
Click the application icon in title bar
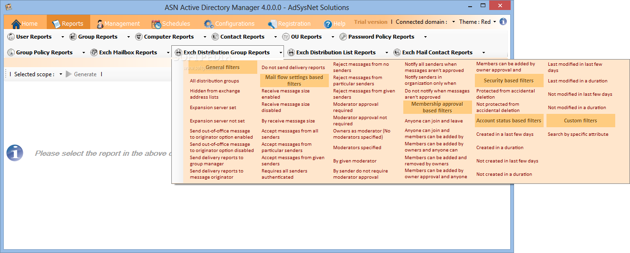pos(8,7)
